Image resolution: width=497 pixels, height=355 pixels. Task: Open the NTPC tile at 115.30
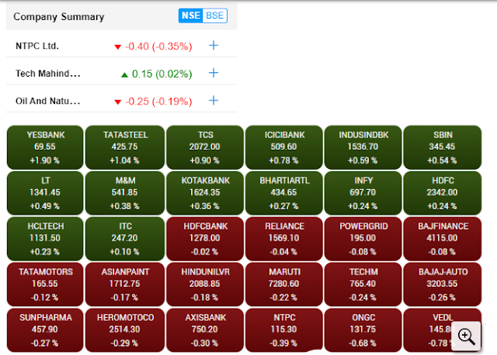pos(284,330)
